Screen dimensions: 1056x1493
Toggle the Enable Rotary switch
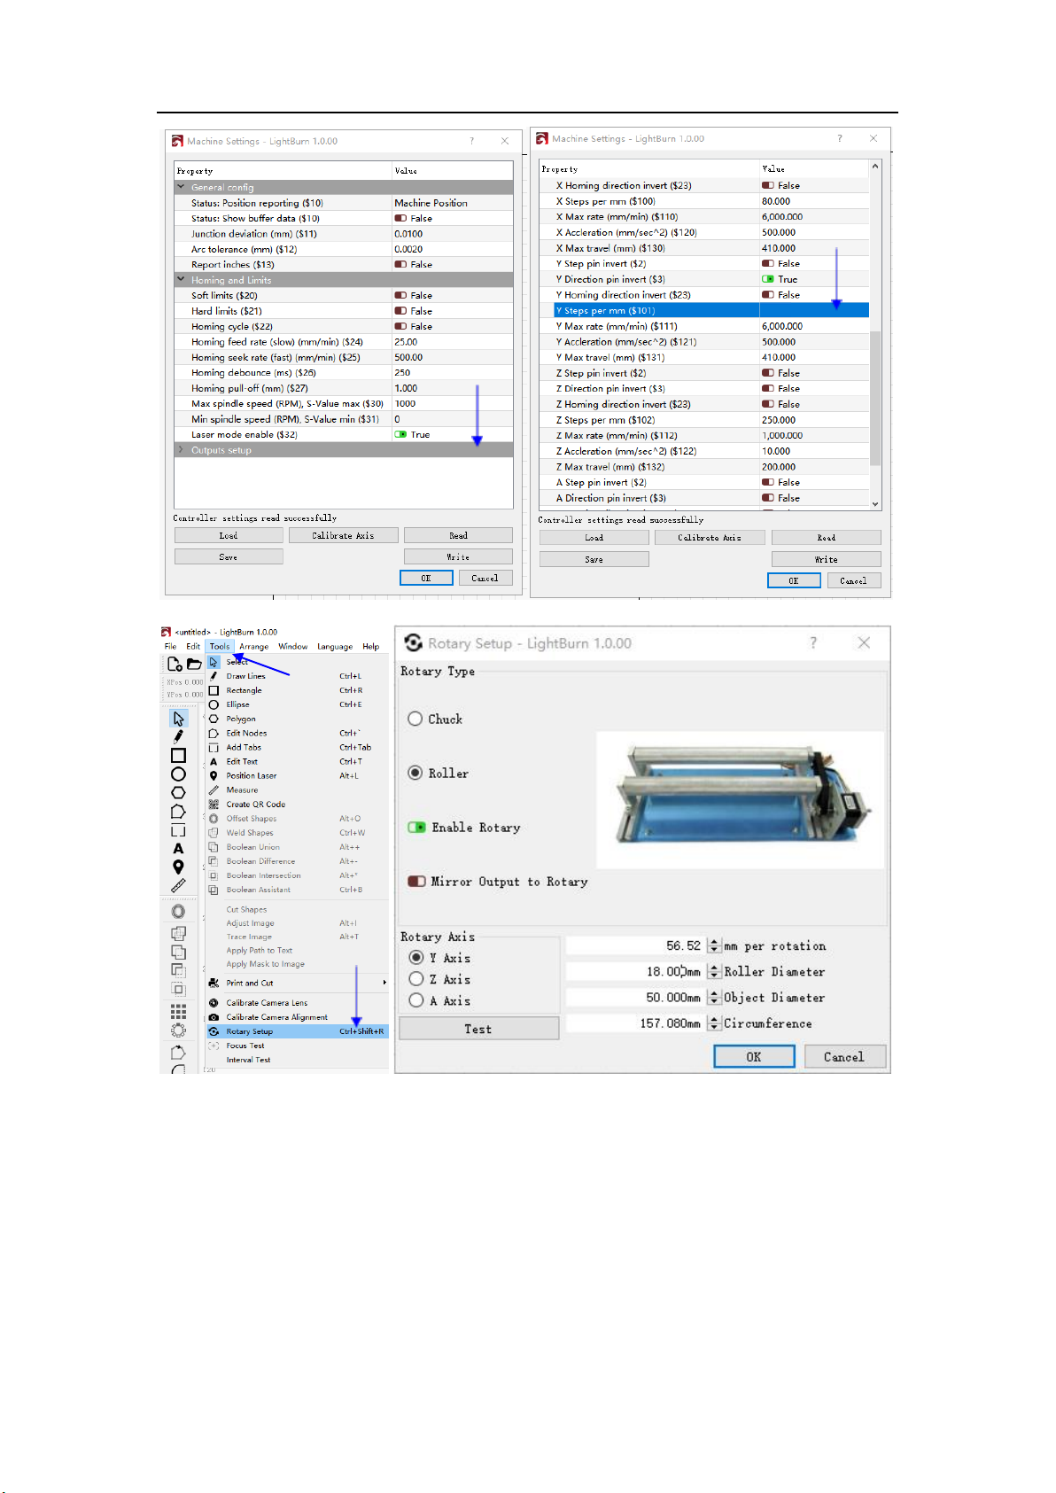[x=416, y=827]
